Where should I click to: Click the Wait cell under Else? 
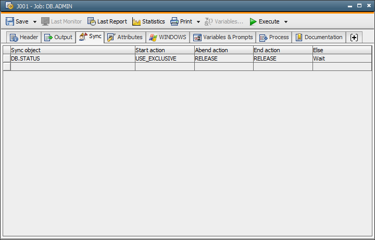342,58
